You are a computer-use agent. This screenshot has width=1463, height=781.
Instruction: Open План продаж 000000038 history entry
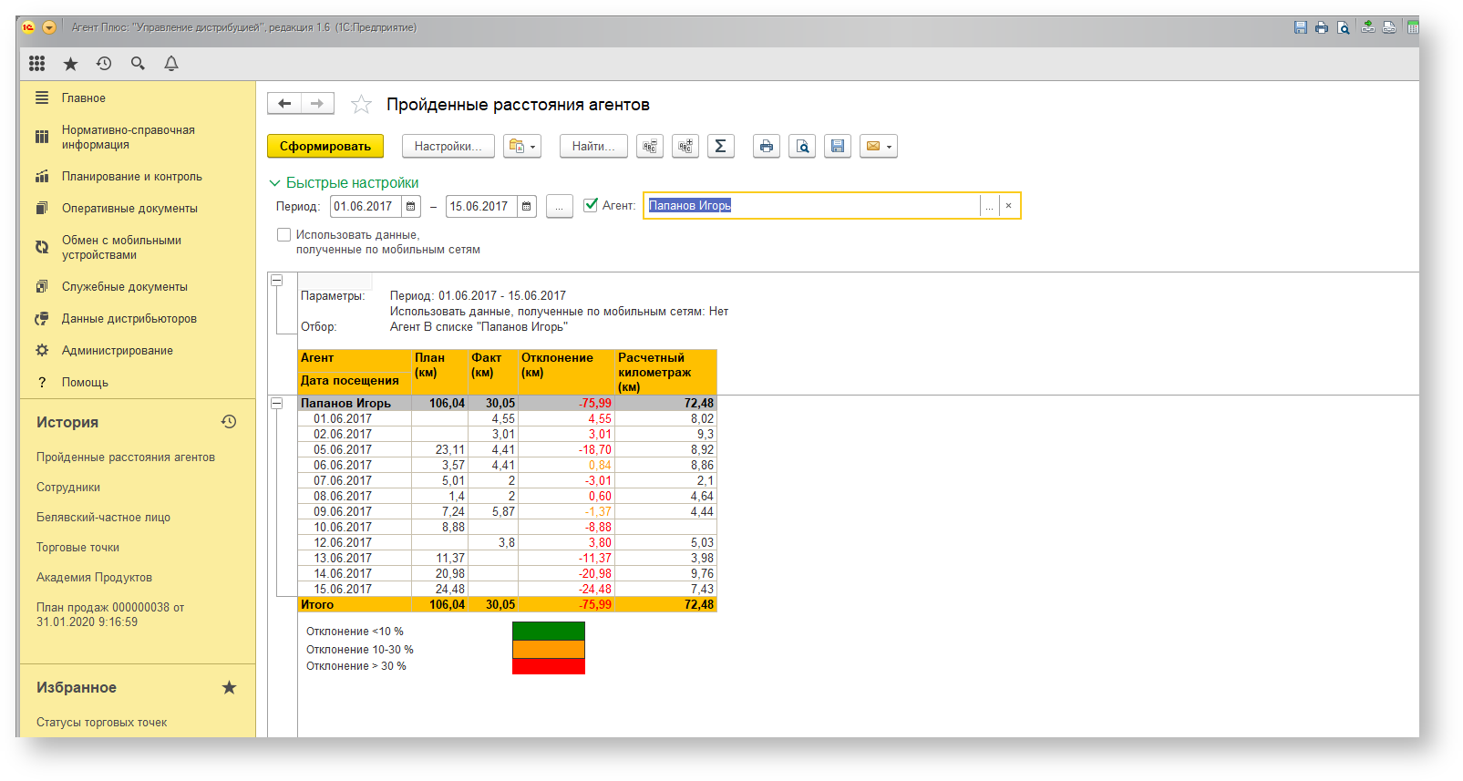click(x=109, y=614)
